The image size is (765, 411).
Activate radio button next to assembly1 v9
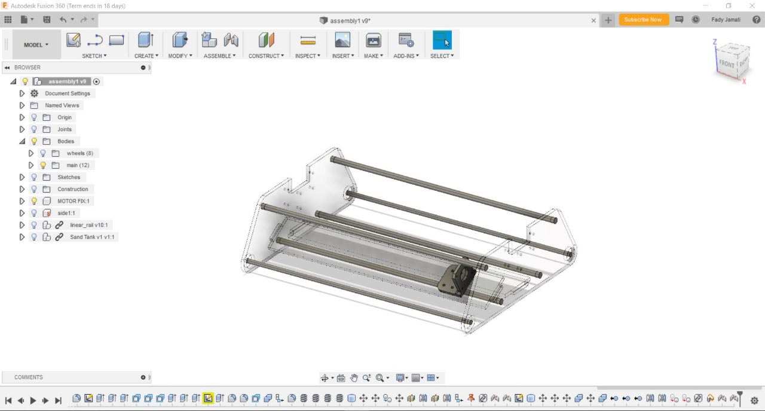pyautogui.click(x=97, y=81)
